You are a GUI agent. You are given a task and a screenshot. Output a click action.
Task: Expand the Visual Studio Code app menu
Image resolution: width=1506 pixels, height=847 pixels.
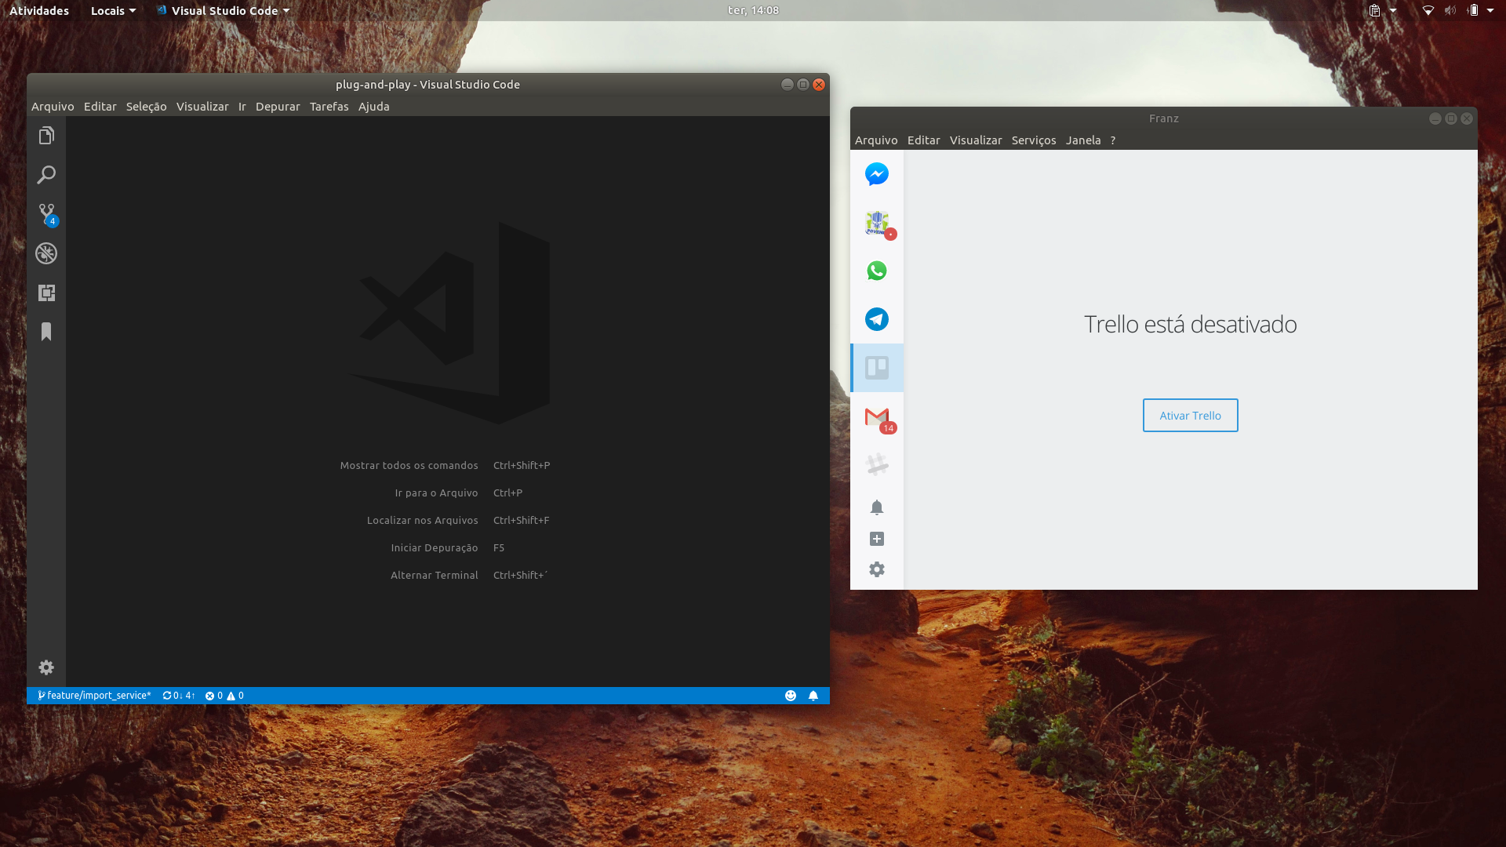[224, 11]
